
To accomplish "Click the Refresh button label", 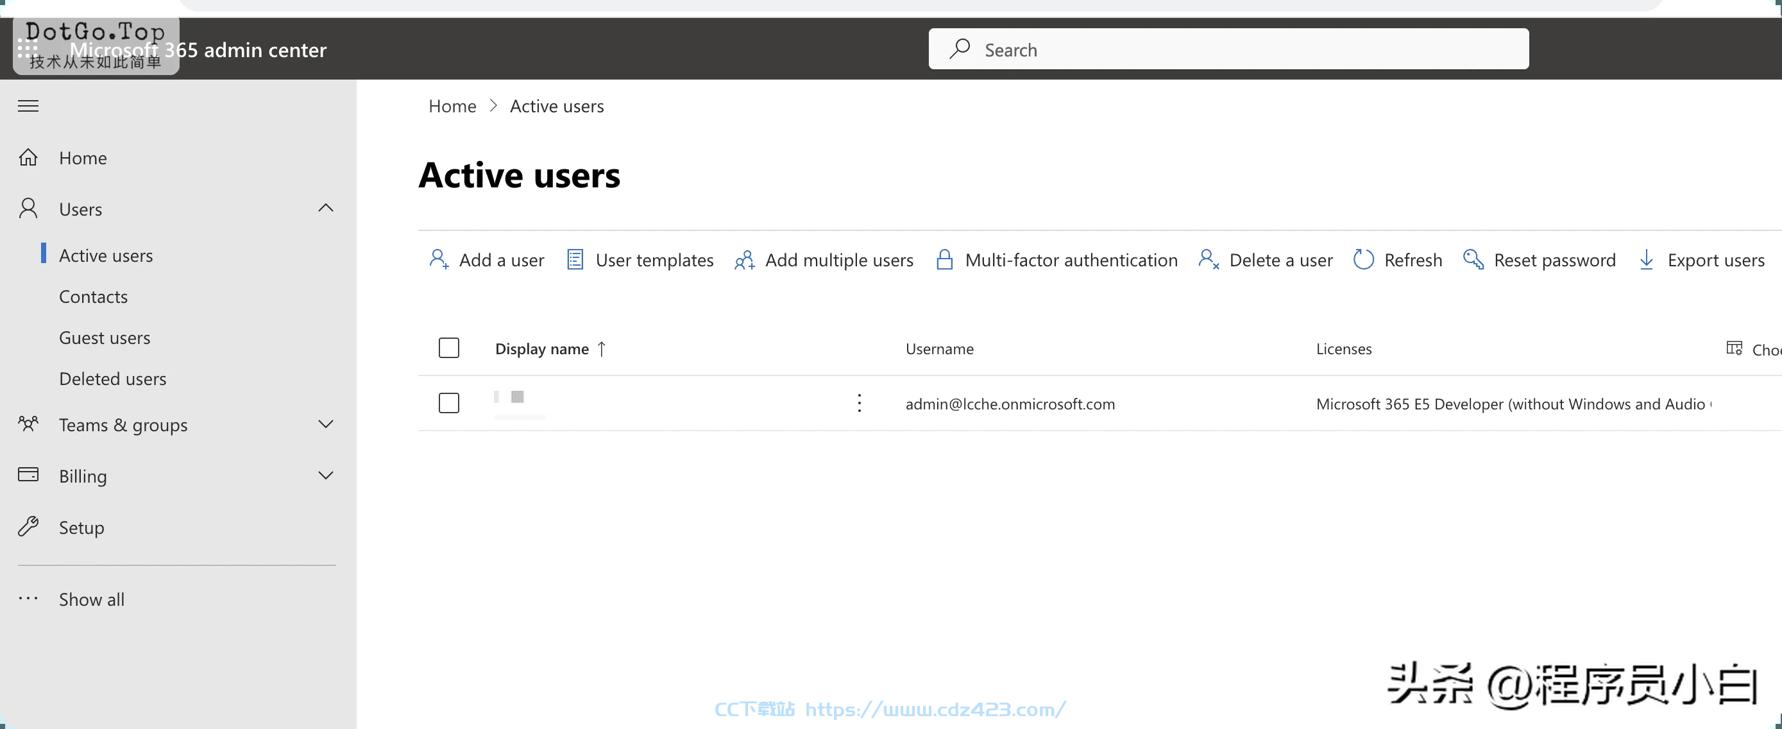I will (x=1413, y=261).
